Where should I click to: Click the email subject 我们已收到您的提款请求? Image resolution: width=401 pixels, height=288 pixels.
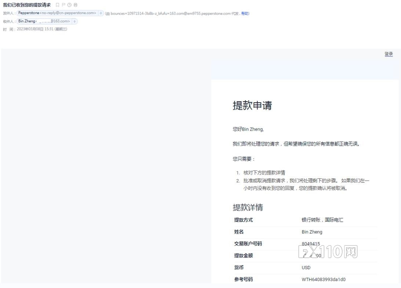[x=27, y=5]
